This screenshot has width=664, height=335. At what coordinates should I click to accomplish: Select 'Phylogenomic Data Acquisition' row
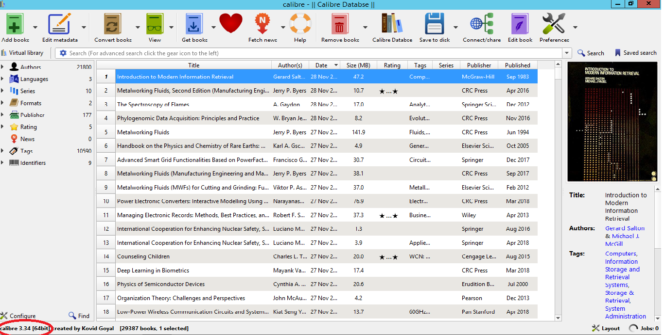pyautogui.click(x=317, y=118)
